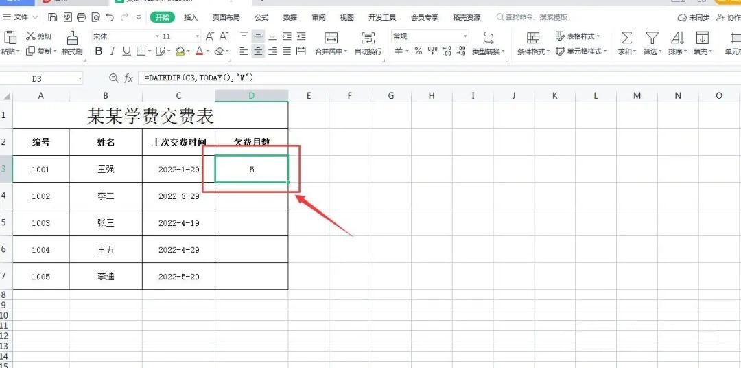
Task: Open the 稻壳资源 tab
Action: pyautogui.click(x=467, y=17)
